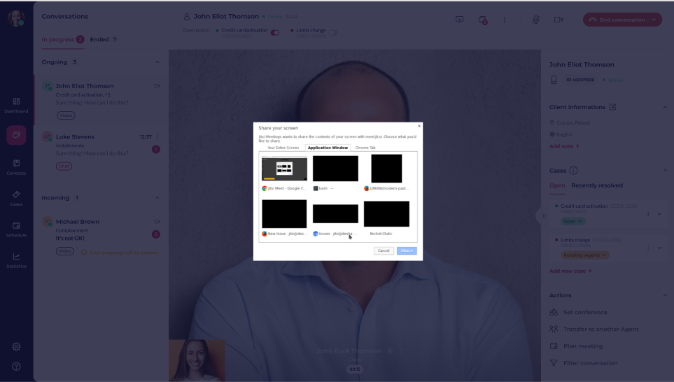The width and height of the screenshot is (674, 382).
Task: Open Contacts in the sidebar
Action: pos(16,167)
